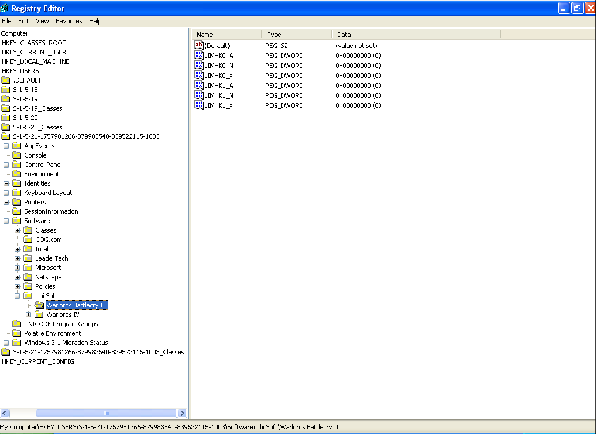Click the LIMHK1_N DWORD value icon
This screenshot has height=434, width=596.
[199, 95]
